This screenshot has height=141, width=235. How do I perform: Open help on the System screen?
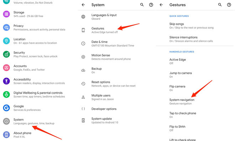pos(151,5)
